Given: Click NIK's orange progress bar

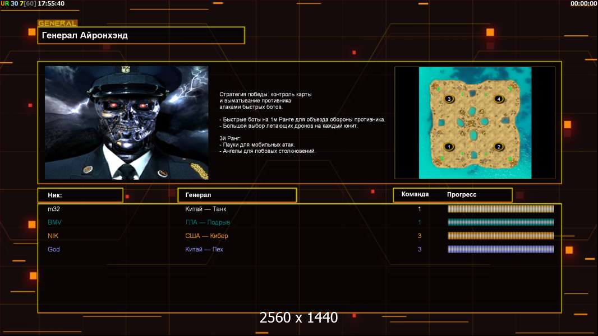Looking at the screenshot, I should pyautogui.click(x=500, y=236).
